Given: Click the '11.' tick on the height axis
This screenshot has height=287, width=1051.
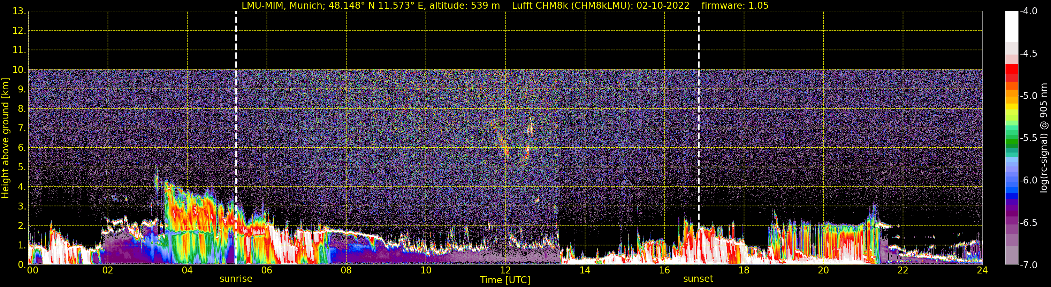Looking at the screenshot, I should click(x=19, y=50).
